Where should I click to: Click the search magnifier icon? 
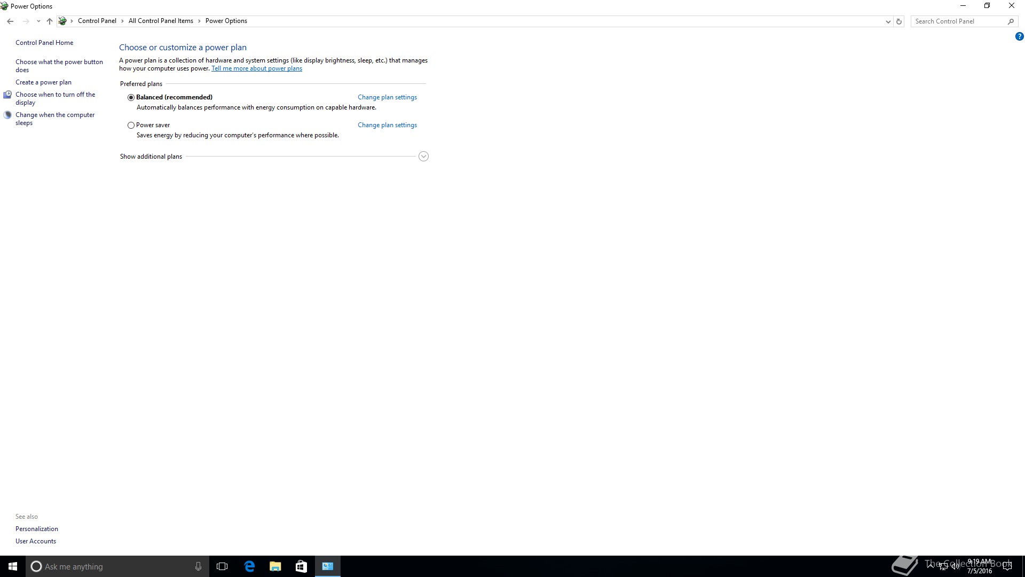[1011, 21]
